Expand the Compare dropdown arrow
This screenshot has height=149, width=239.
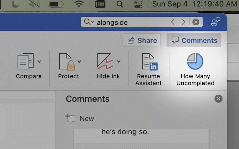39,62
